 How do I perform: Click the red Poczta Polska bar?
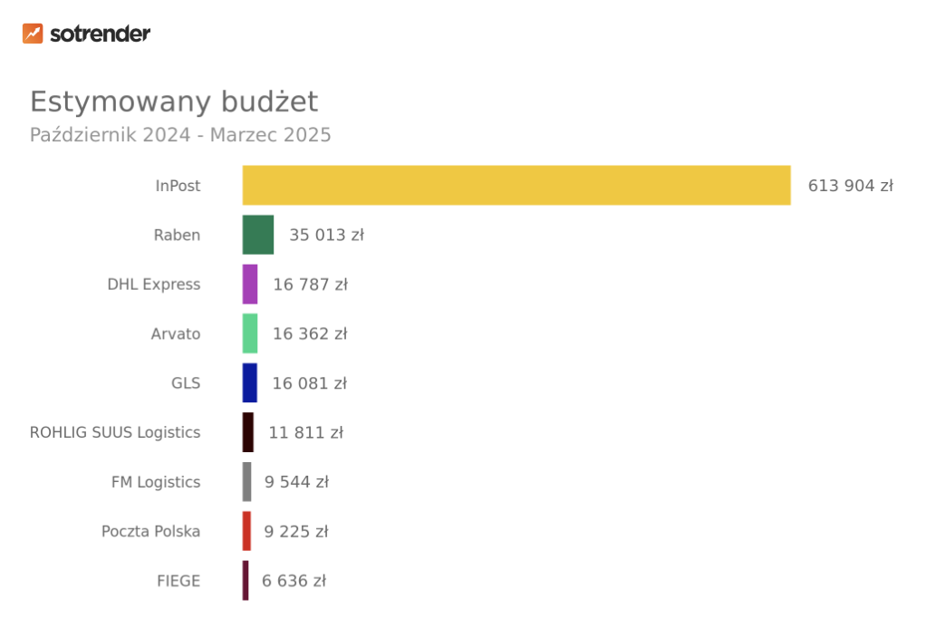(x=246, y=531)
